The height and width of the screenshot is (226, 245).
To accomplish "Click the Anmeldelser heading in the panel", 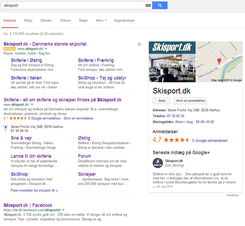I will click(165, 132).
